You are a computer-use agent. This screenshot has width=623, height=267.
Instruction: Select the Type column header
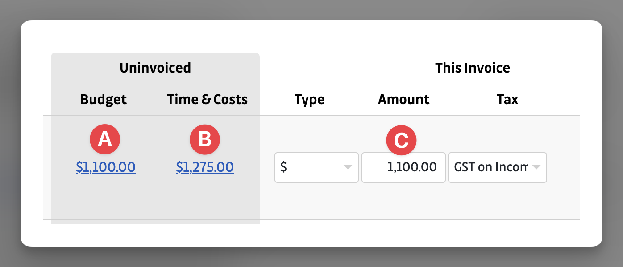309,100
